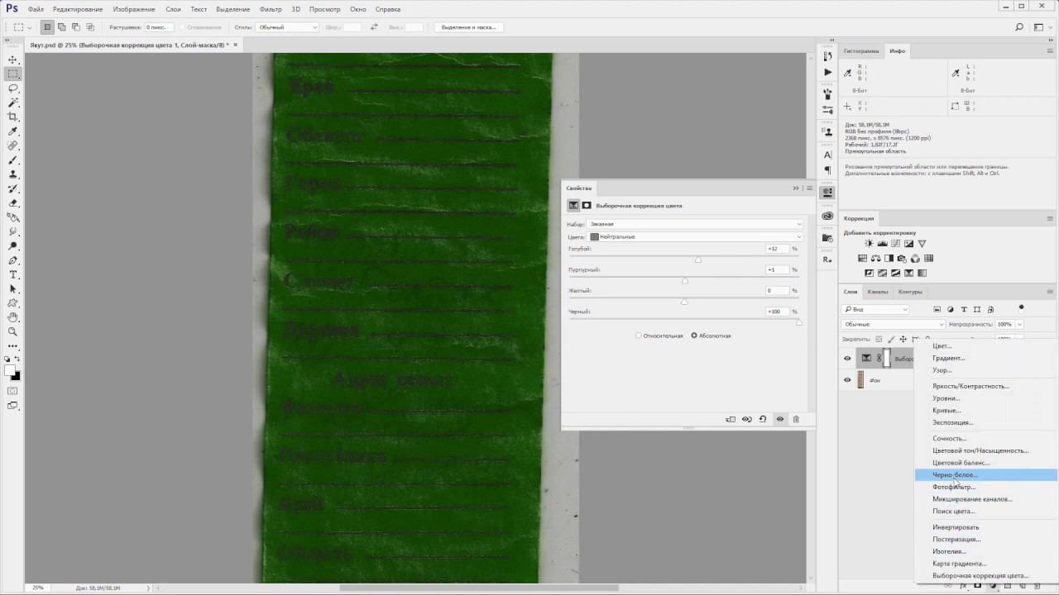Reset adjustment to defaults in Properties
The width and height of the screenshot is (1059, 595).
pyautogui.click(x=763, y=419)
